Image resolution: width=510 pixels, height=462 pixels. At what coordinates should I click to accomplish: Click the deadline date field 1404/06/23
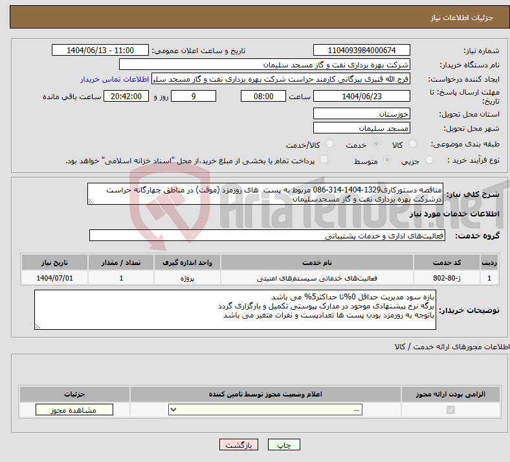pos(361,96)
